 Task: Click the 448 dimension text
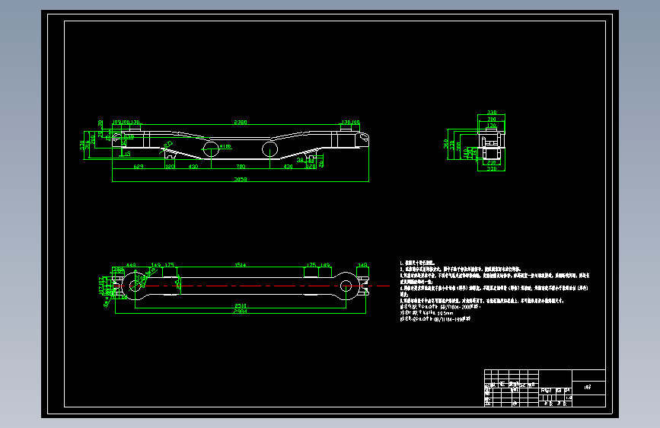point(131,265)
